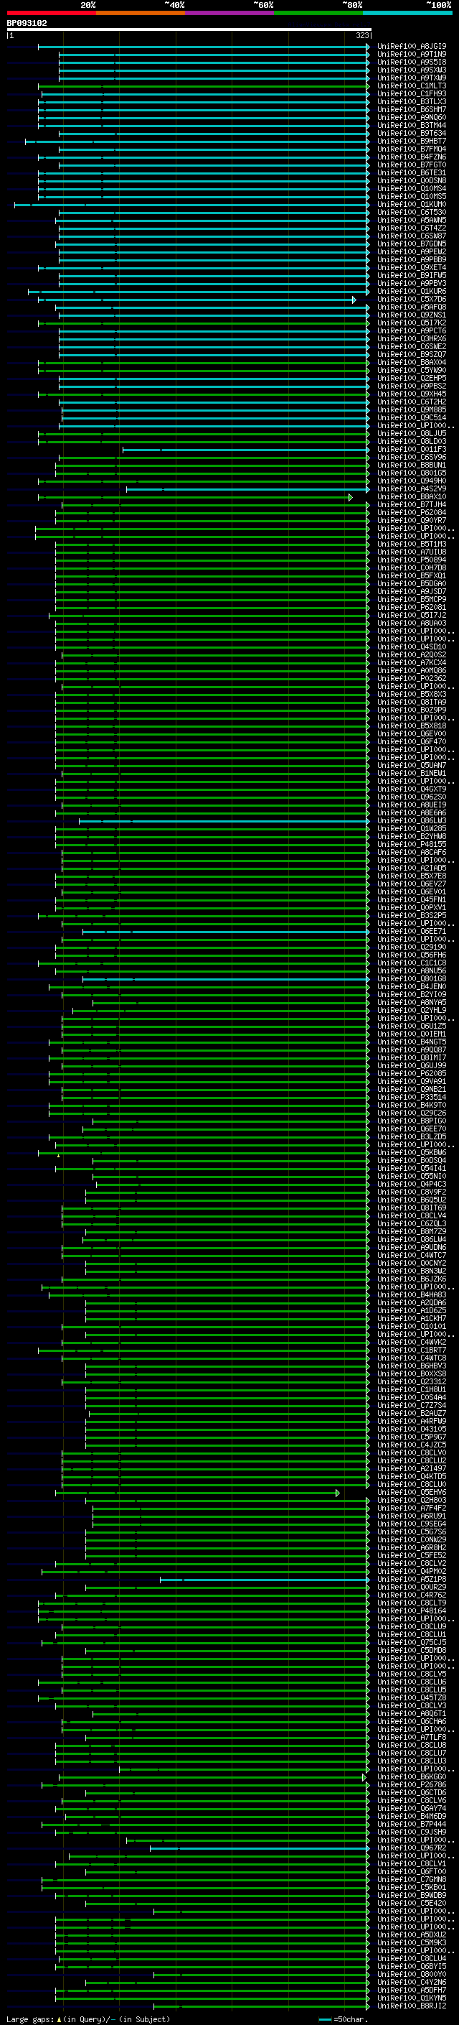Click the =50char. scale legend
459x2025 pixels.
click(344, 2019)
